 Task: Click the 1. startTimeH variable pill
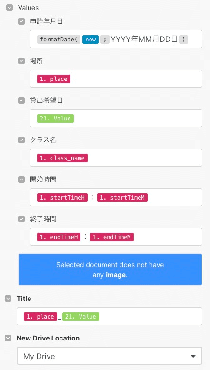pos(62,197)
